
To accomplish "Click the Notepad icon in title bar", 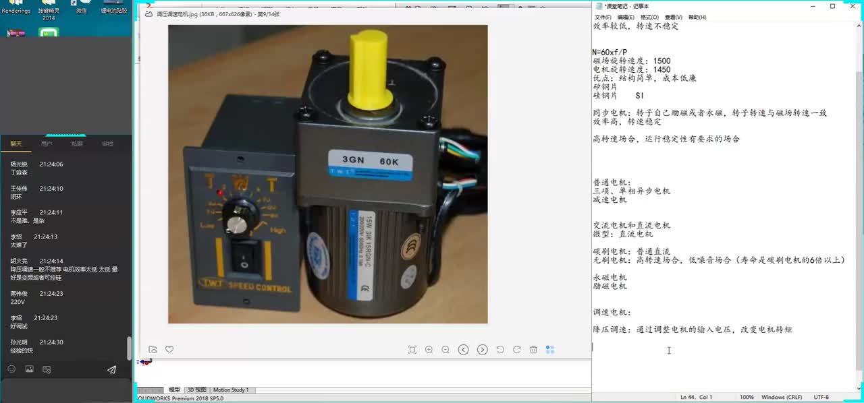I will coord(599,6).
